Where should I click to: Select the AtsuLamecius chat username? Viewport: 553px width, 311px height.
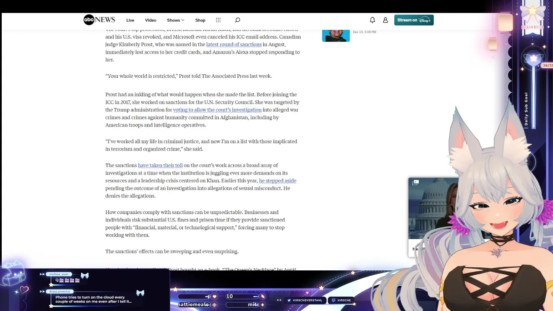(60, 292)
